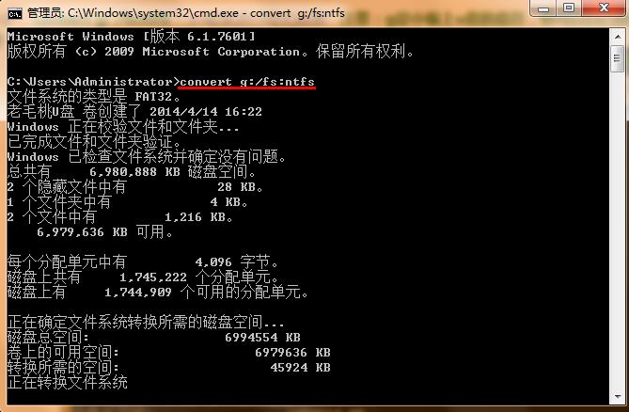Click the 45924 KB required space value
This screenshot has width=629, height=412.
point(300,368)
